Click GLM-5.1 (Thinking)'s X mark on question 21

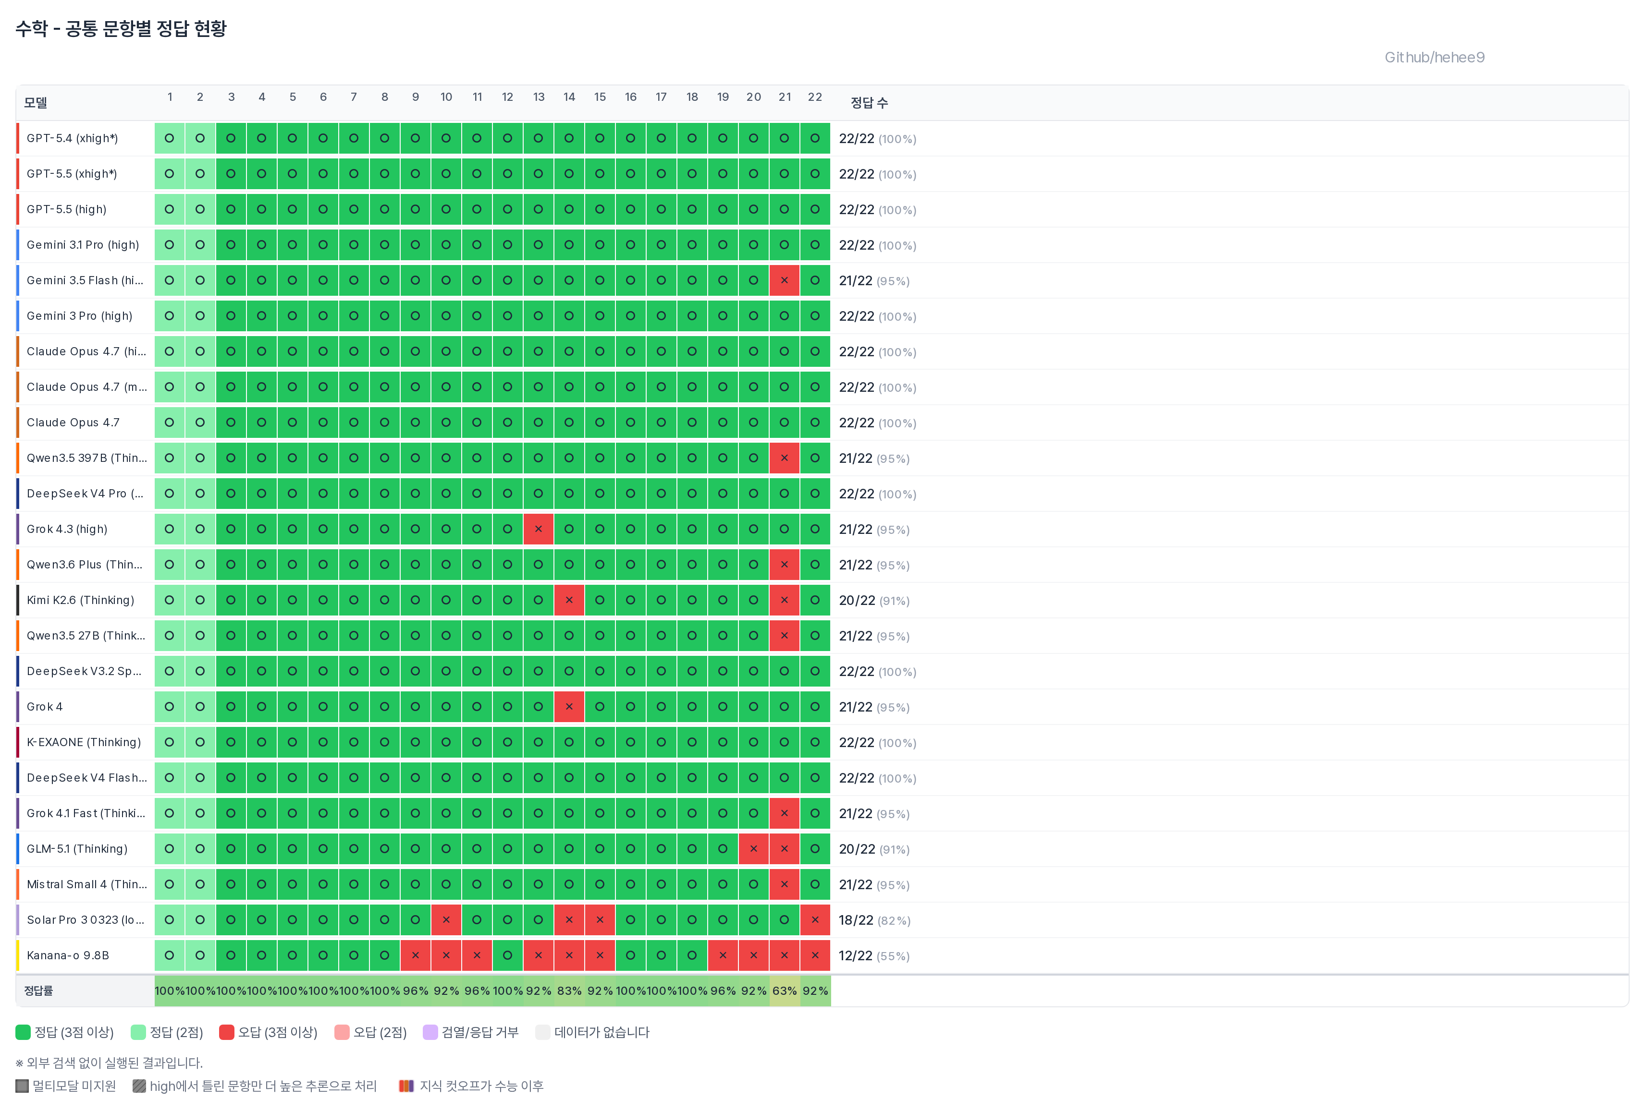point(784,849)
